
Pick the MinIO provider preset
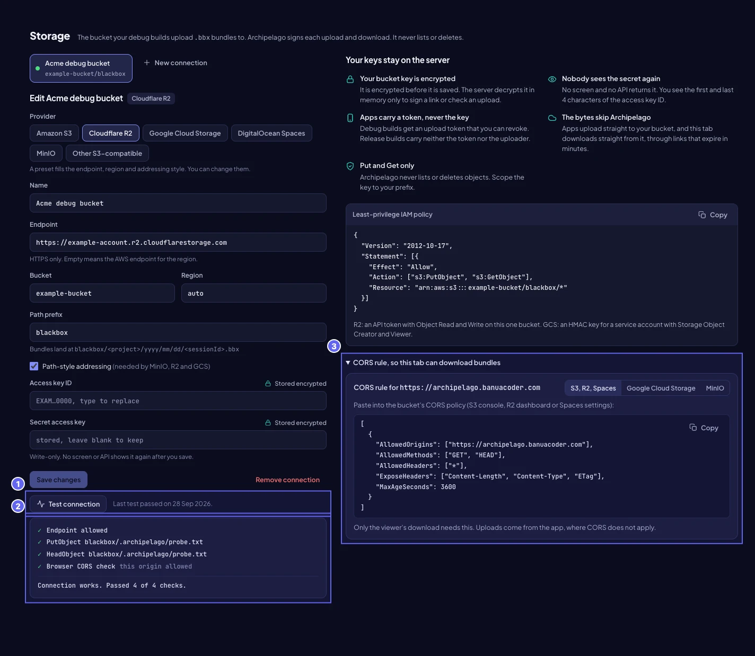[46, 153]
